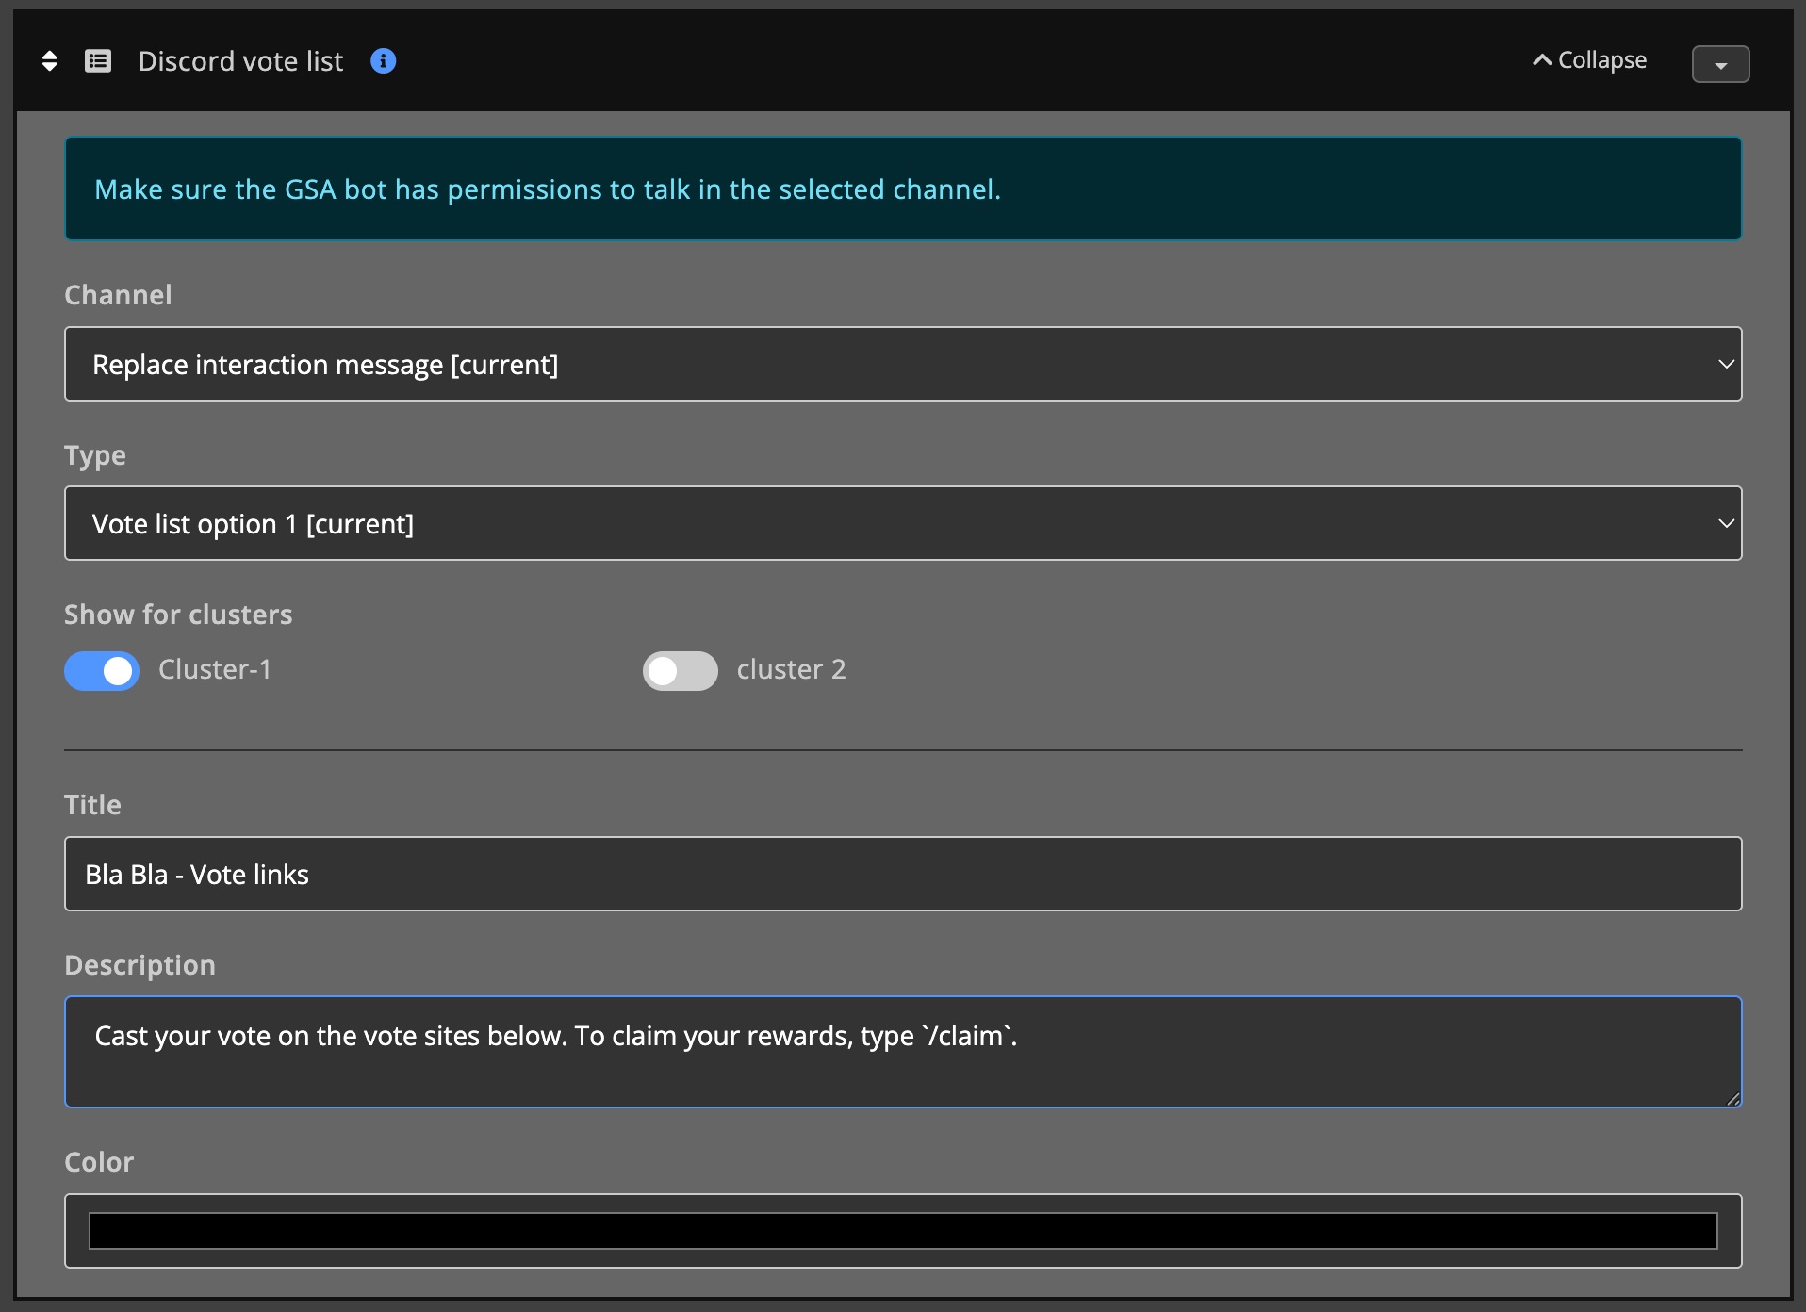This screenshot has height=1312, width=1806.
Task: Click the chevron inside the Type dropdown
Action: click(x=1725, y=523)
